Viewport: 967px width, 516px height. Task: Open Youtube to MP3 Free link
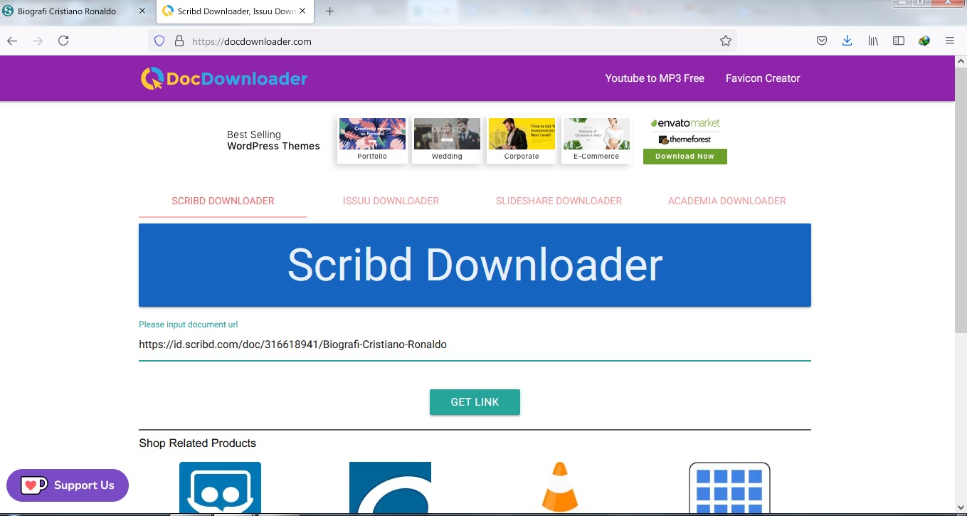point(655,78)
